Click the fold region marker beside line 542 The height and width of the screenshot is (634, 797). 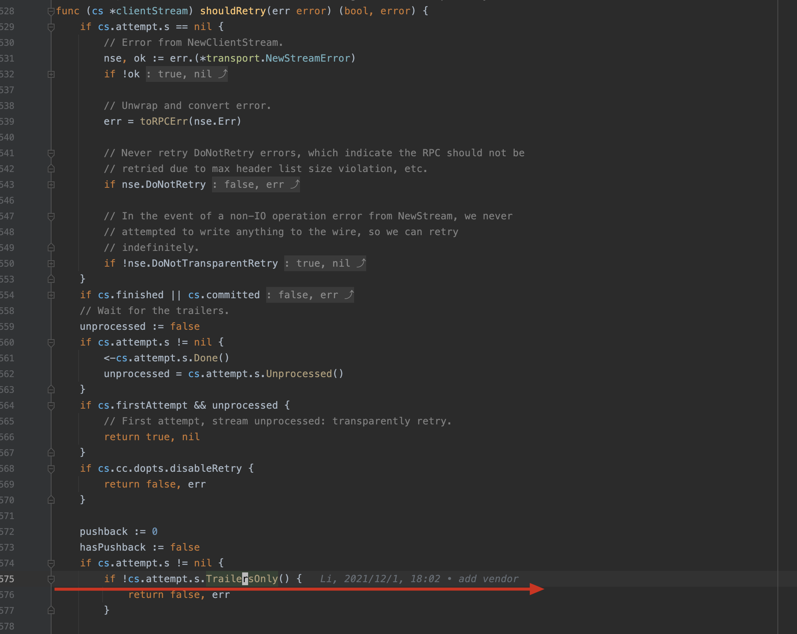point(51,169)
